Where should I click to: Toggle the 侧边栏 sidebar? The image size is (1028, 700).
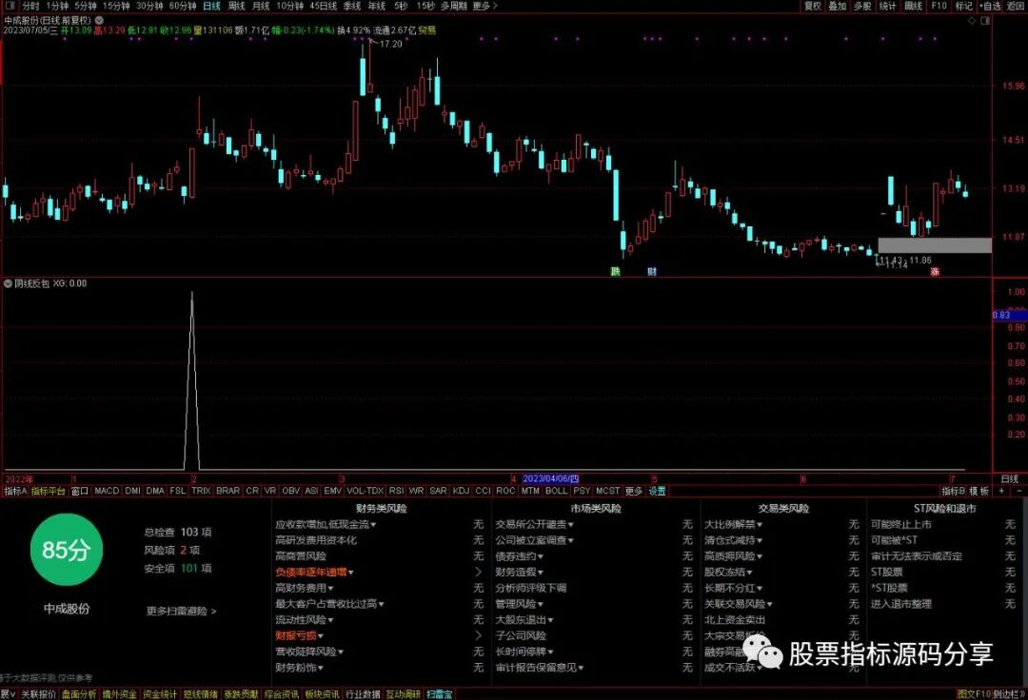click(1007, 694)
